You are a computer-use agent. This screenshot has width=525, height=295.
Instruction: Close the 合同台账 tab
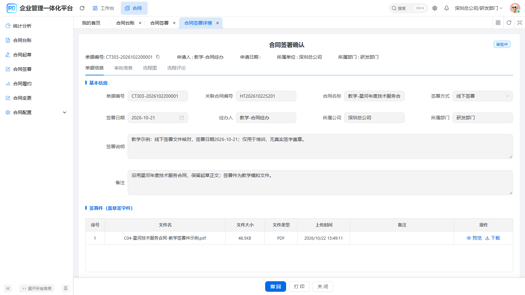tap(140, 23)
